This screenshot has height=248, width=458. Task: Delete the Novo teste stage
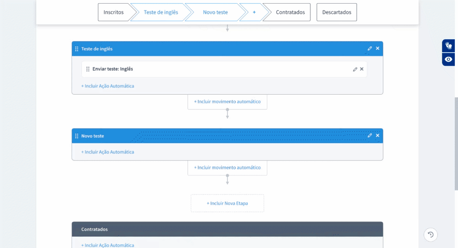(378, 135)
